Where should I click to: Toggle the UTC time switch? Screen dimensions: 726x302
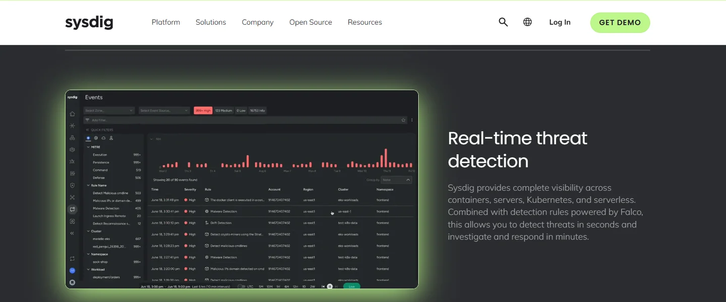[241, 286]
